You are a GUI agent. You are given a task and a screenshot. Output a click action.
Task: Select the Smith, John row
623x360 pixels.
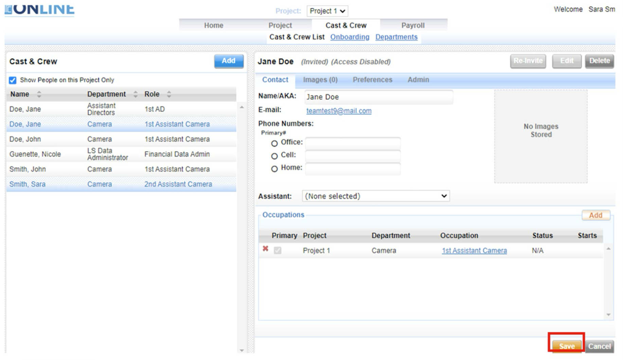tap(121, 169)
